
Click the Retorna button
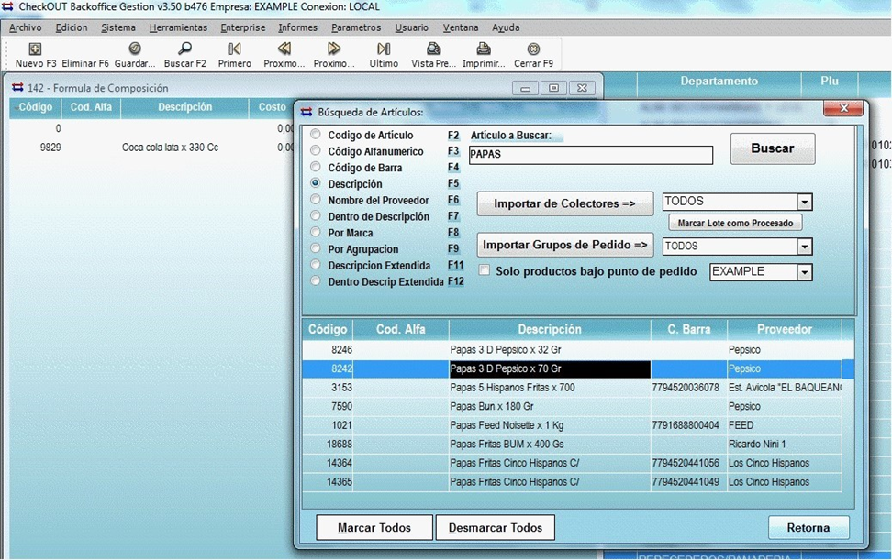click(x=808, y=528)
